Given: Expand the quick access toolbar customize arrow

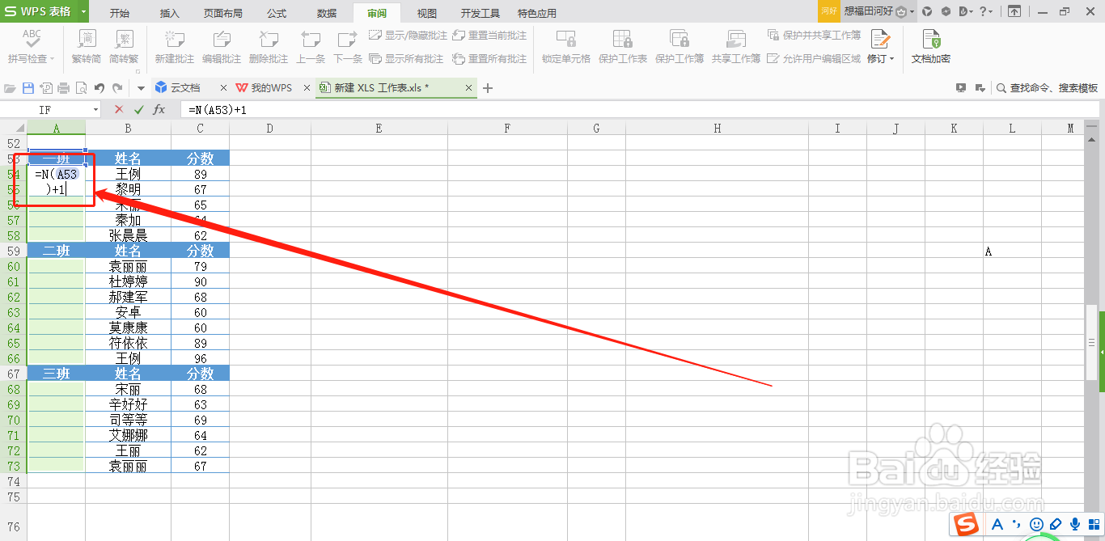Looking at the screenshot, I should (141, 88).
